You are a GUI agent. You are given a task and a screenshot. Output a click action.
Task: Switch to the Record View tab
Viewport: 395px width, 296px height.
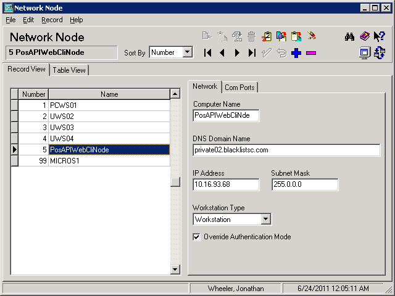coord(27,69)
